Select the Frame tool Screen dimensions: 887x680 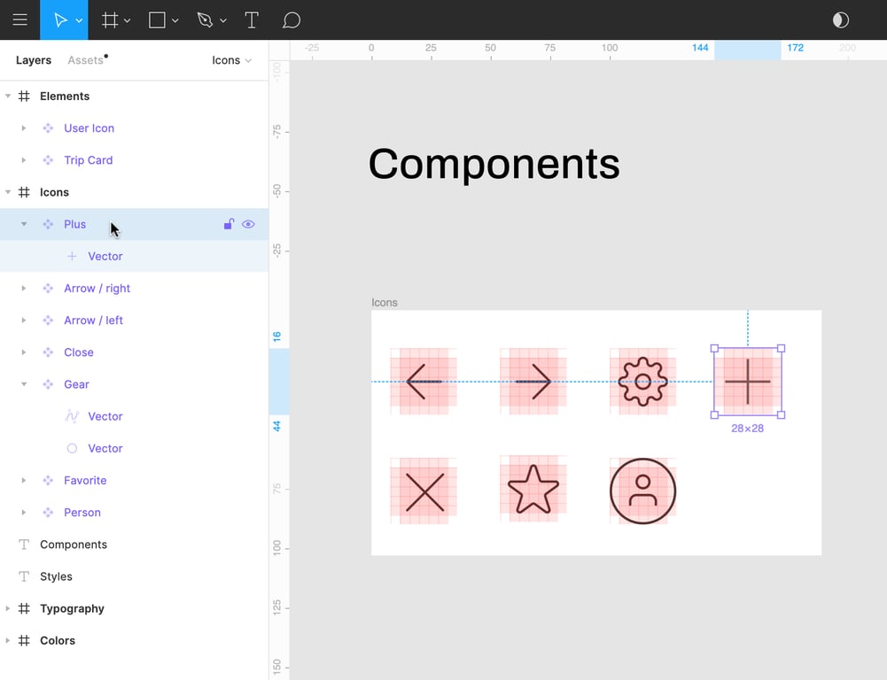[x=110, y=20]
